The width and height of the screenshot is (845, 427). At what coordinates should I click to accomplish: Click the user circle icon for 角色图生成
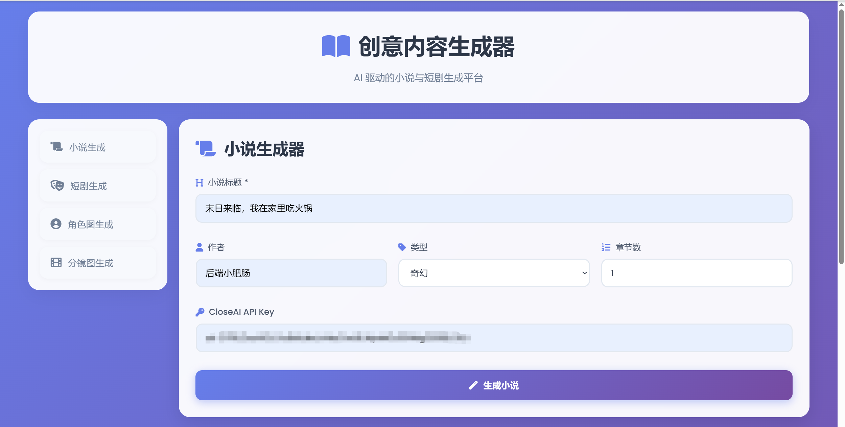coord(56,224)
